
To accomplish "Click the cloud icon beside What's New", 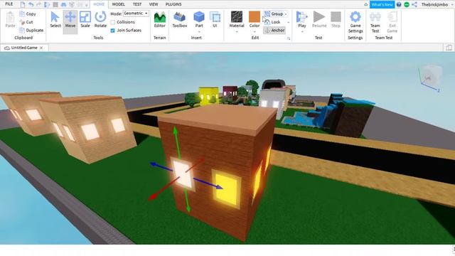I will click(x=365, y=4).
